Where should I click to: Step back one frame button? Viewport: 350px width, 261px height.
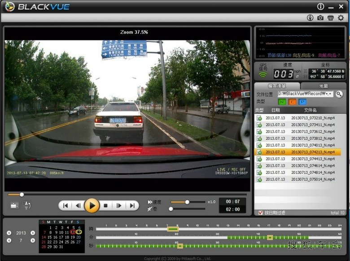[x=79, y=206]
